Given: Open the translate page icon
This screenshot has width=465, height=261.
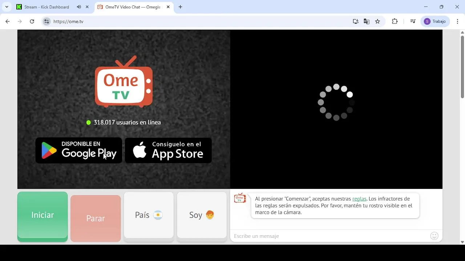Looking at the screenshot, I should tap(367, 21).
